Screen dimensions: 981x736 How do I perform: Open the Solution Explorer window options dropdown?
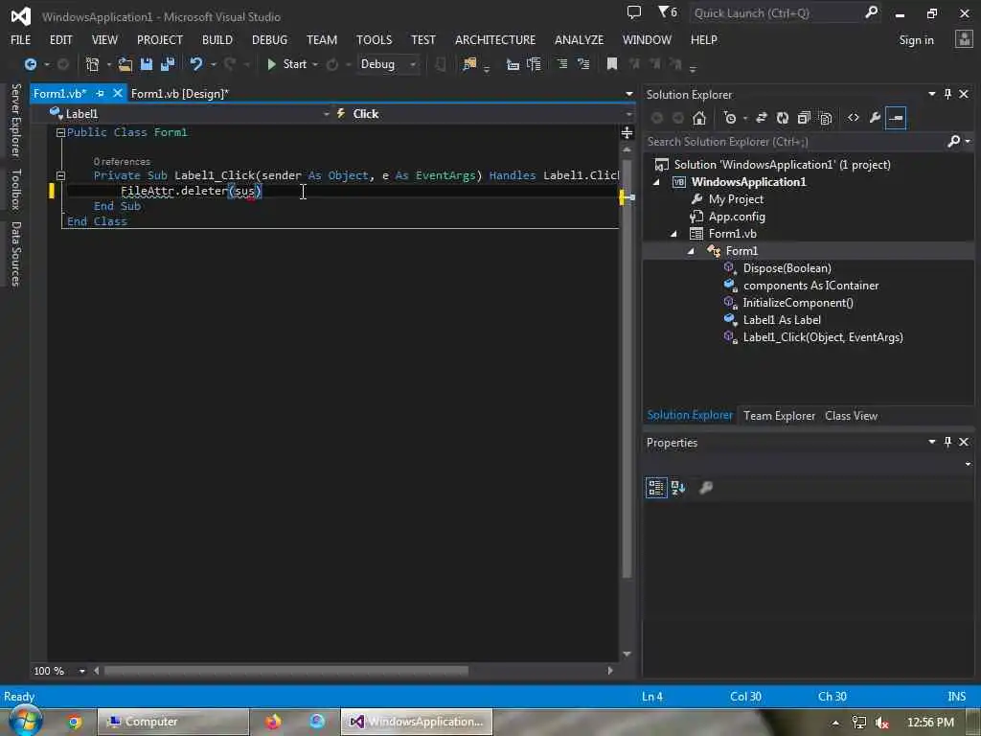pyautogui.click(x=931, y=94)
